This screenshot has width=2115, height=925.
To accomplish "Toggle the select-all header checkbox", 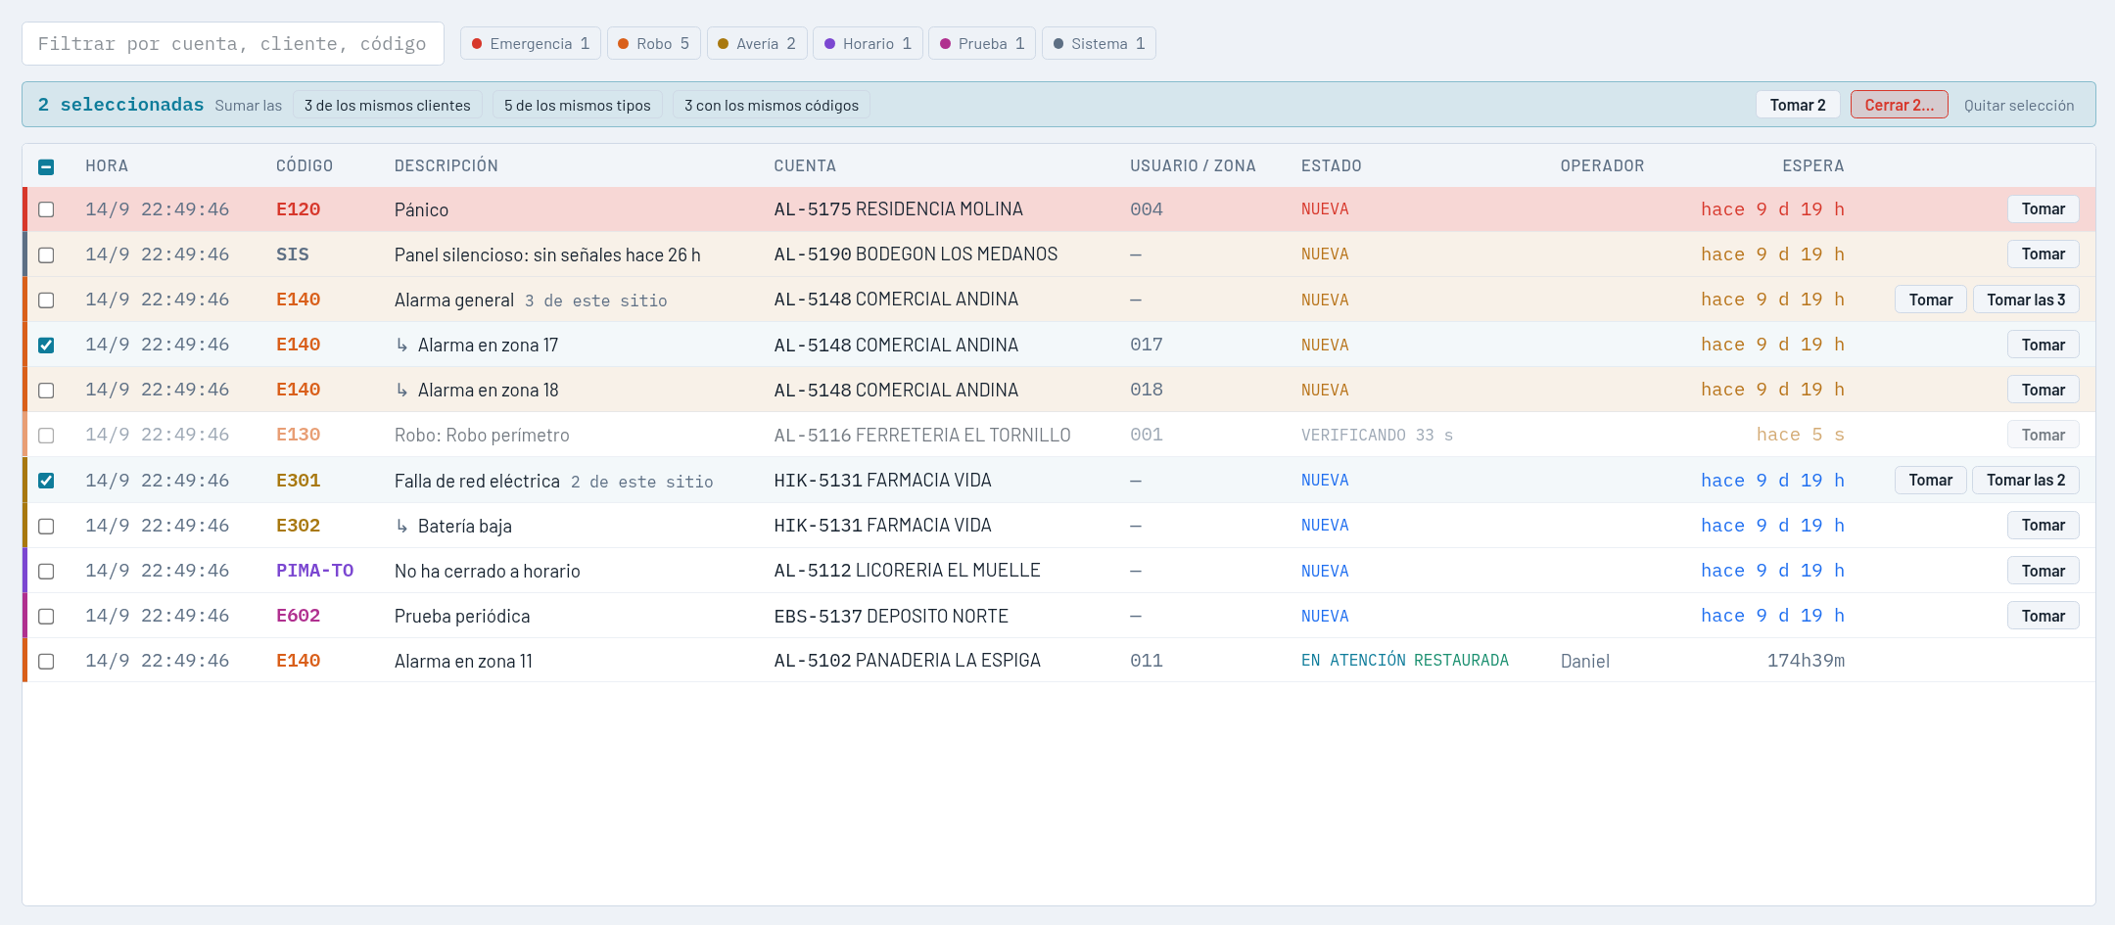I will pos(46,166).
